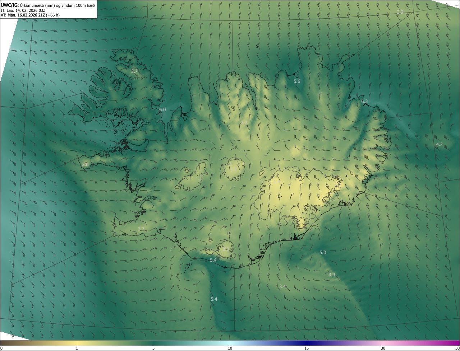Click the 5 tick on the colour scale
The width and height of the screenshot is (460, 351).
[153, 348]
